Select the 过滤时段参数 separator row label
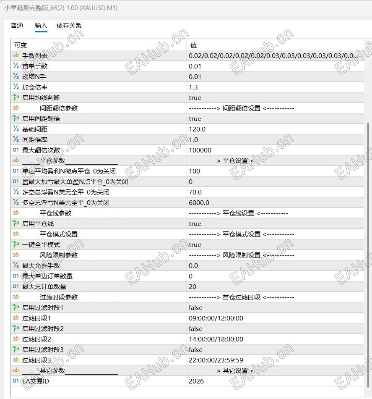Viewport: 372px width, 399px height. coord(70,297)
